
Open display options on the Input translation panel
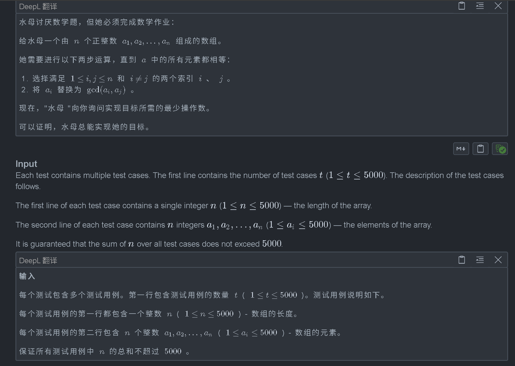(x=479, y=260)
